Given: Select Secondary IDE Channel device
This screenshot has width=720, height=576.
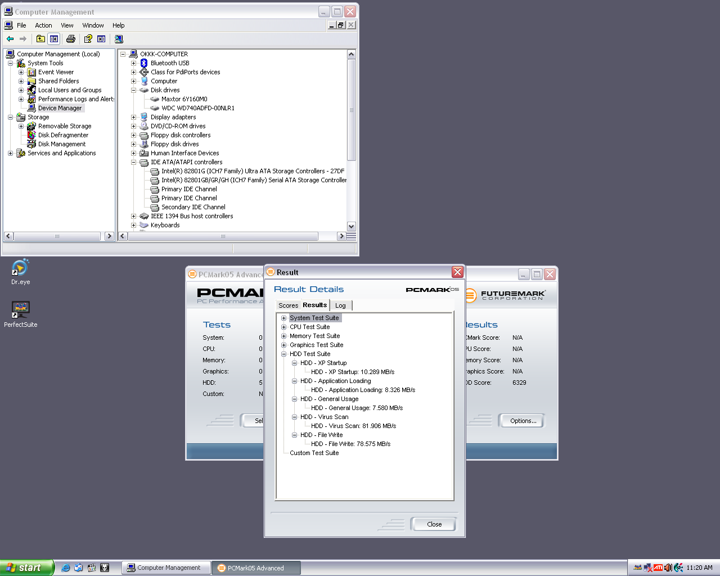Looking at the screenshot, I should [x=193, y=207].
